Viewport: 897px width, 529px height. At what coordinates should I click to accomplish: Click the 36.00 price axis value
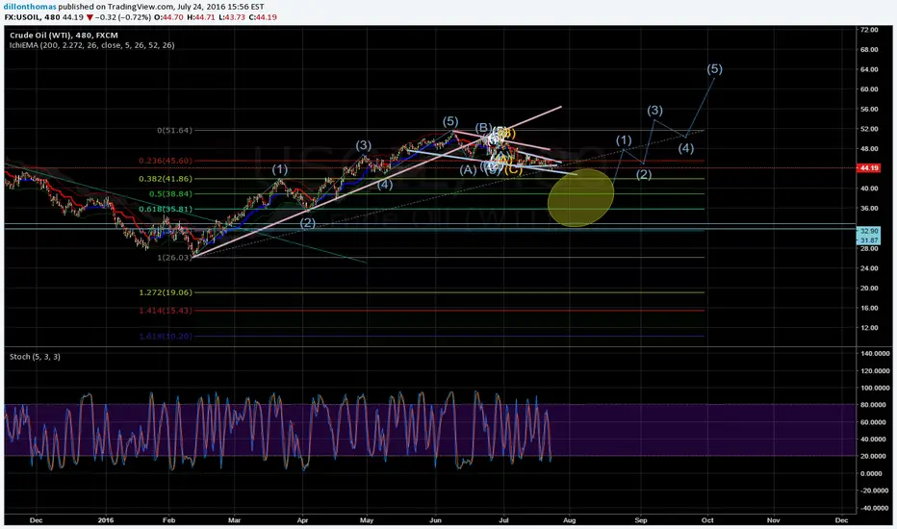pyautogui.click(x=869, y=209)
